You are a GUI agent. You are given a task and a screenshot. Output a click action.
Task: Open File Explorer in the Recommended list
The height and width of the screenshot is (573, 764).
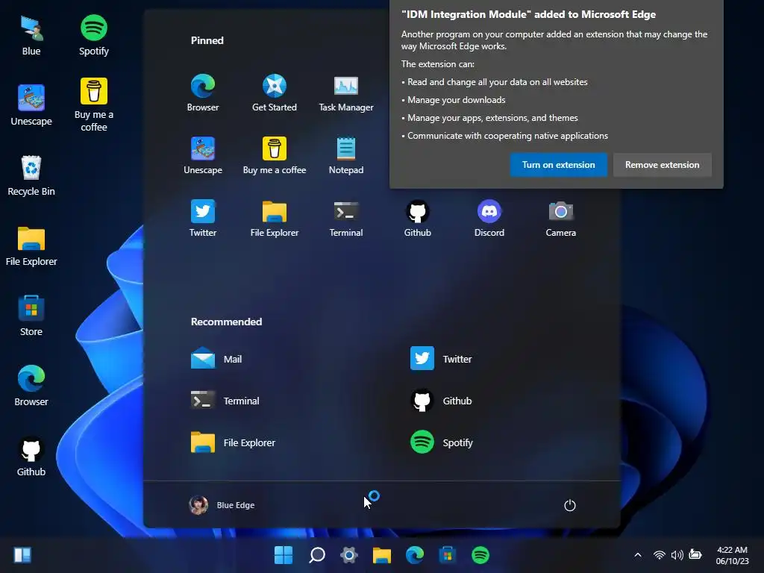233,443
